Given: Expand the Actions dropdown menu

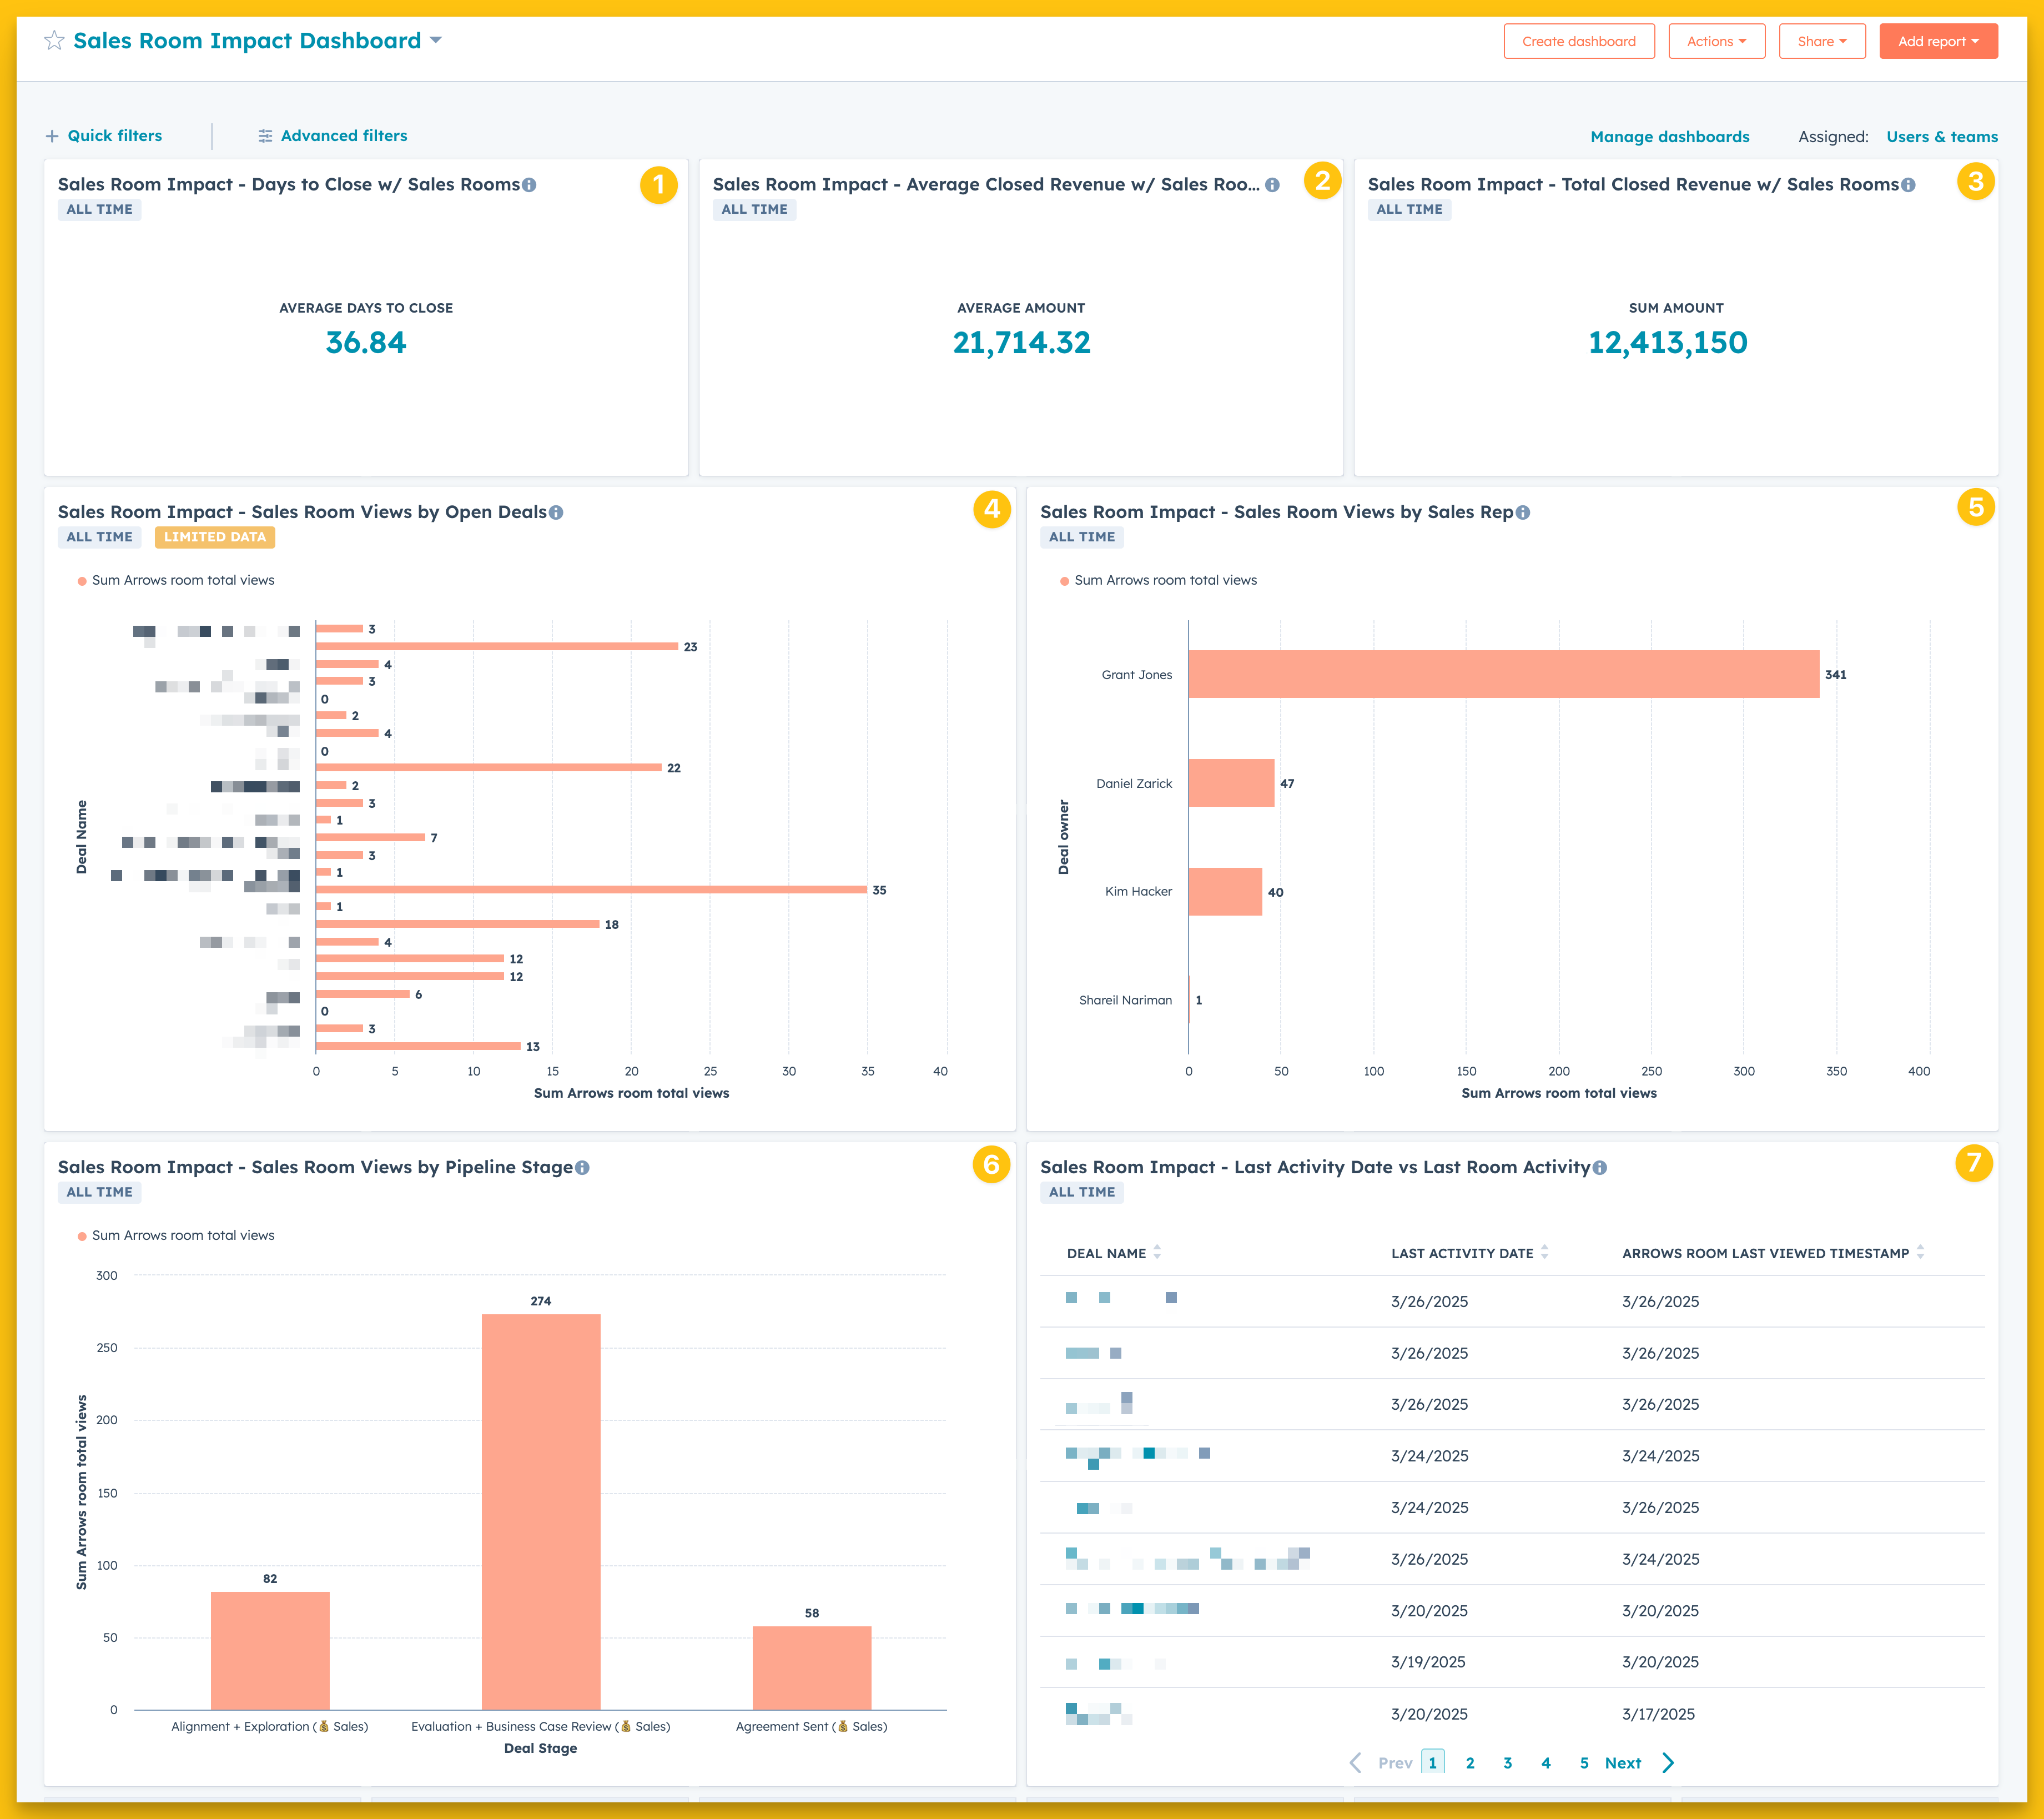Looking at the screenshot, I should [x=1716, y=41].
